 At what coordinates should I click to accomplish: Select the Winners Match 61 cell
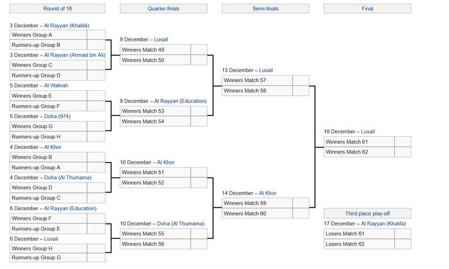tap(359, 141)
